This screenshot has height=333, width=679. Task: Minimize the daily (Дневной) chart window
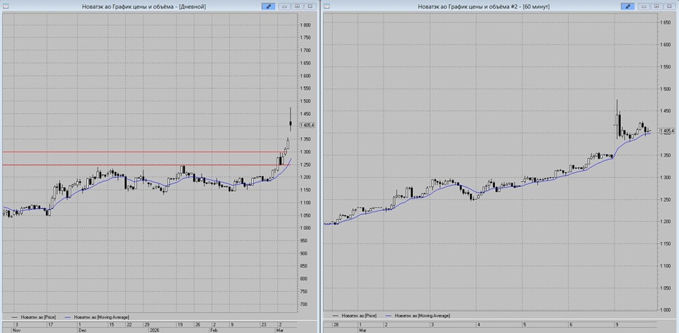point(285,6)
